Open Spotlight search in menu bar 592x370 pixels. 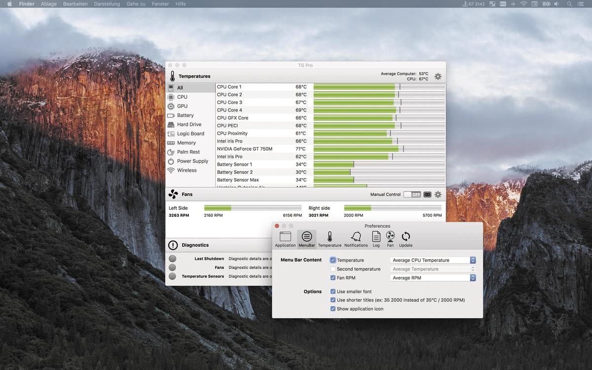click(x=570, y=4)
